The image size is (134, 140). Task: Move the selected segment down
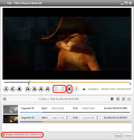click(x=129, y=99)
